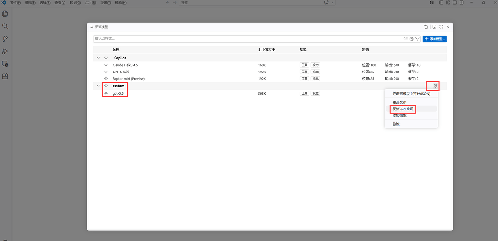Toggle visibility of gpt-5.5 model
The image size is (498, 241).
pyautogui.click(x=106, y=93)
